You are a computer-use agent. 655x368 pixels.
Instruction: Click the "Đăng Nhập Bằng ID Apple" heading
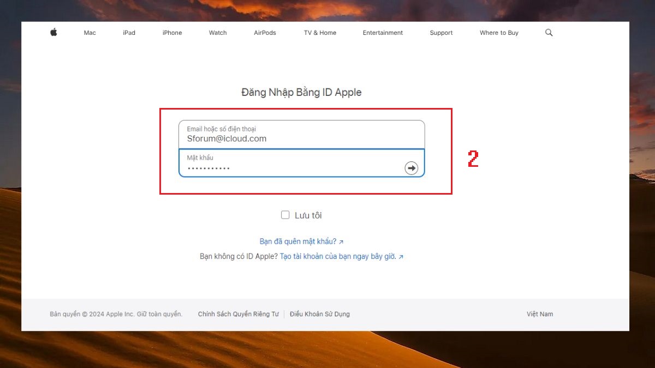click(x=301, y=92)
